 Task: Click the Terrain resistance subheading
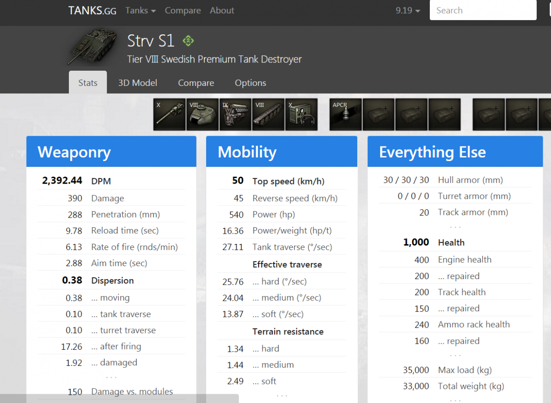coord(288,331)
